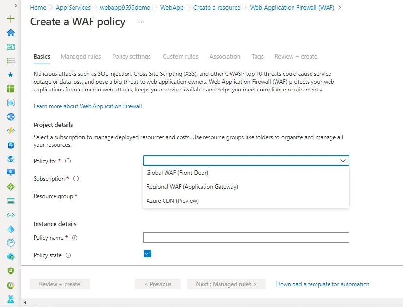Open Favorites star icon in sidebar
The height and width of the screenshot is (307, 403).
[x=10, y=74]
